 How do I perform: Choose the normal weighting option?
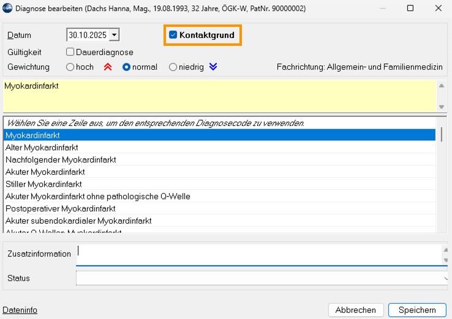pyautogui.click(x=127, y=67)
